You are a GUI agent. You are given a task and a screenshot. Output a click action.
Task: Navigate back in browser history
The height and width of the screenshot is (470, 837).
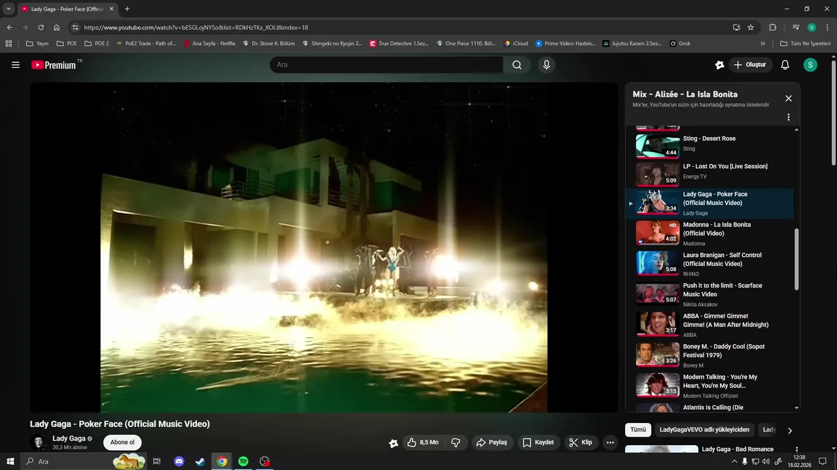[x=9, y=27]
